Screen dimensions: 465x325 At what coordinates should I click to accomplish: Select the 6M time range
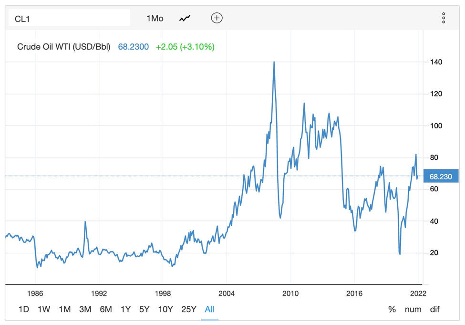[x=105, y=309]
